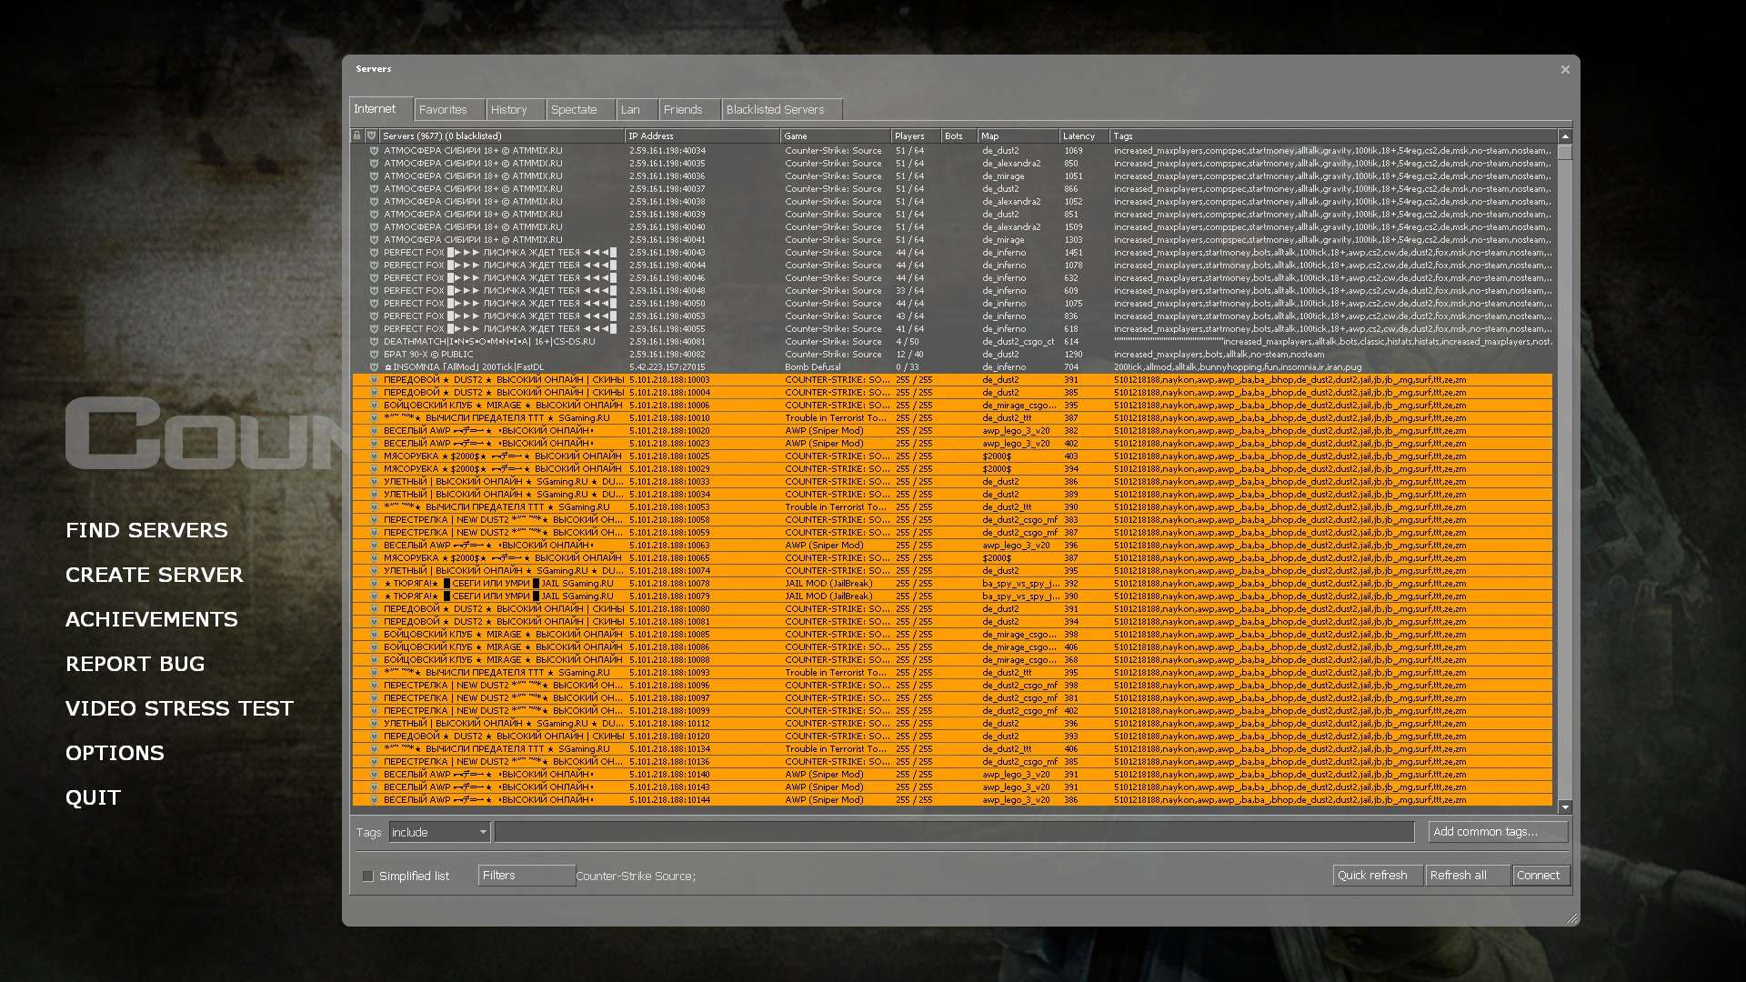Click VAC shield of INSOMNIA AllMod server
1746x982 pixels.
point(374,367)
